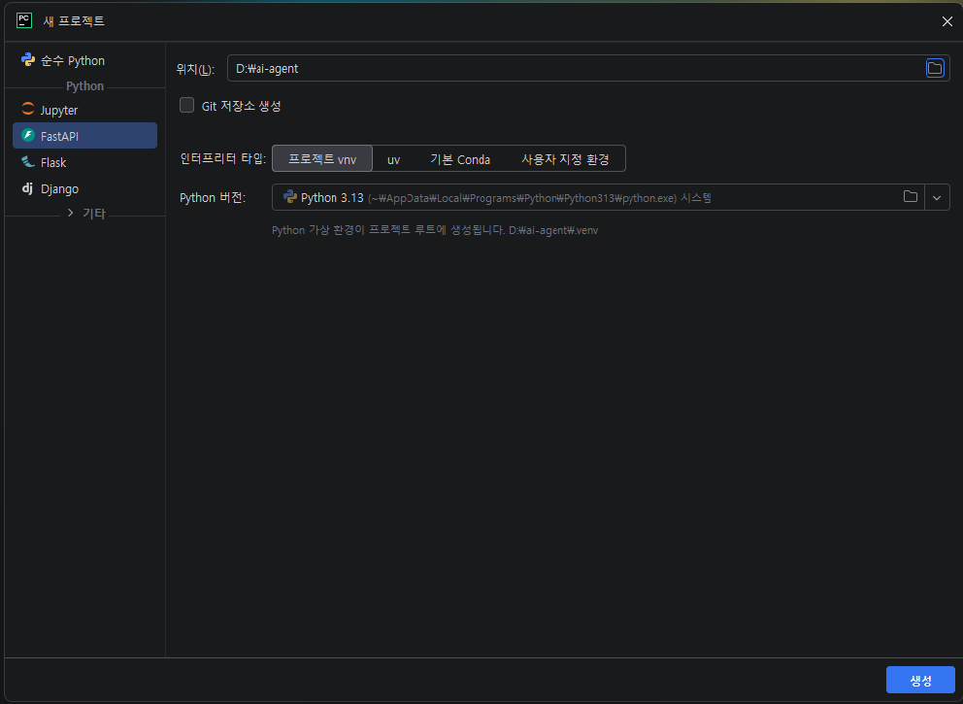Click the 위치 path input field
Screen dimensions: 963x704
(573, 68)
